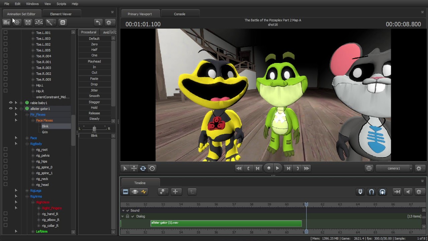The image size is (428, 241).
Task: Click the crosshair target icon left of camera1
Action: (x=369, y=168)
